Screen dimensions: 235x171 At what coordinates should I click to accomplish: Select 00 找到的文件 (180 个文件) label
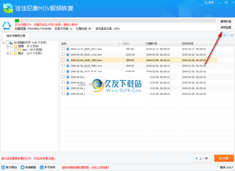30,43
